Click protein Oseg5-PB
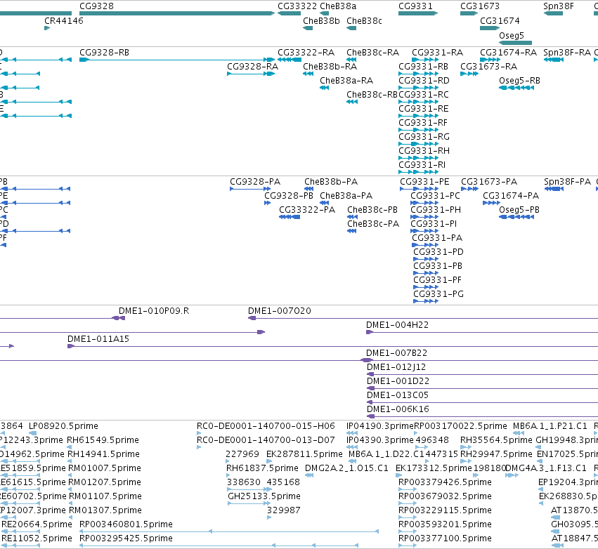The height and width of the screenshot is (549, 598). click(516, 217)
